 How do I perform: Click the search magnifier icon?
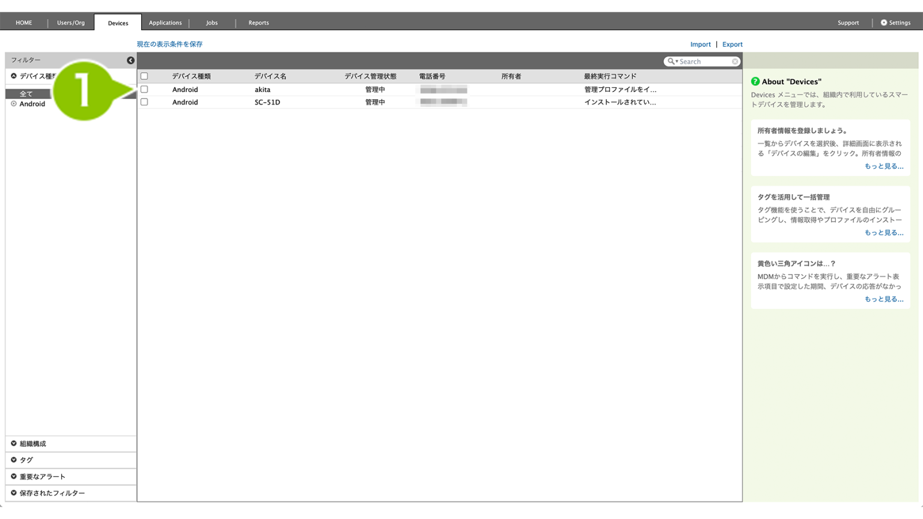tap(671, 61)
